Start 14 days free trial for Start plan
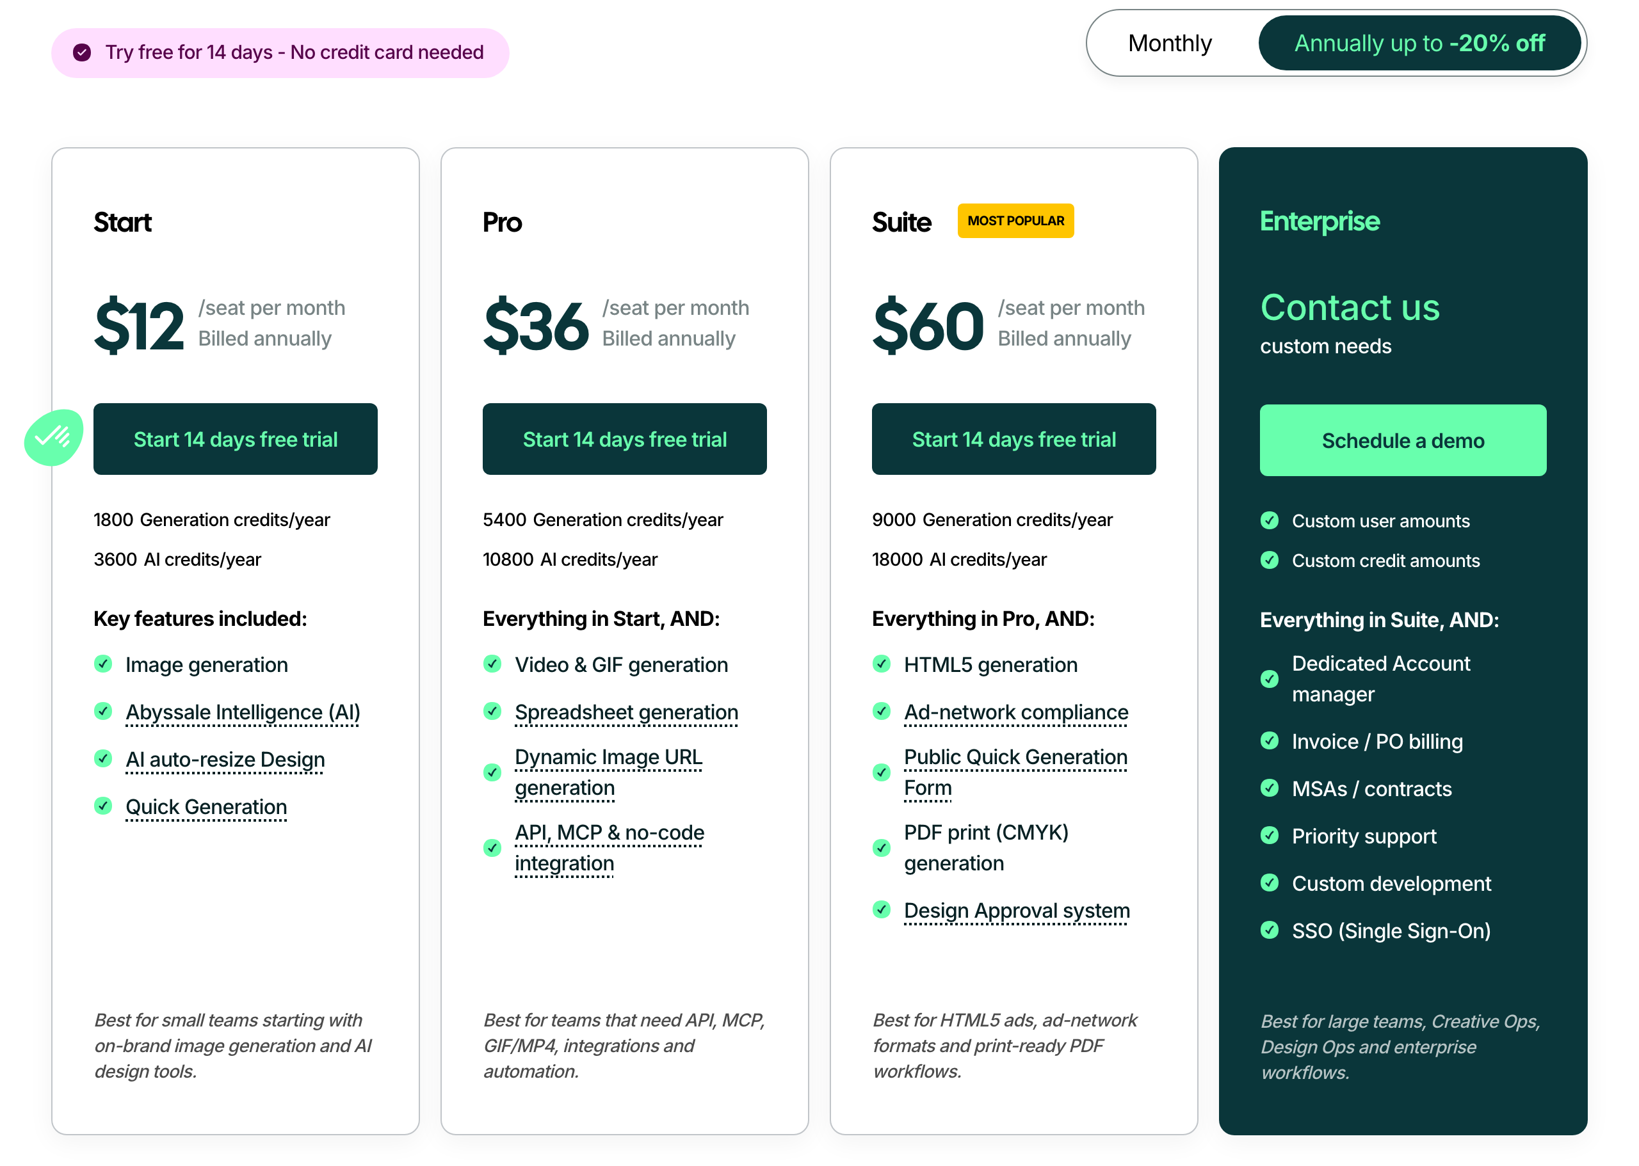This screenshot has height=1166, width=1639. click(236, 438)
